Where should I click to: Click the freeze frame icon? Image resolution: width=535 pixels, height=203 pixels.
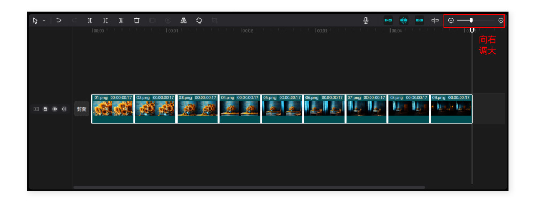(152, 20)
